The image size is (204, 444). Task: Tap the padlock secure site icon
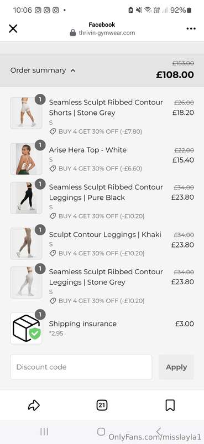73,33
